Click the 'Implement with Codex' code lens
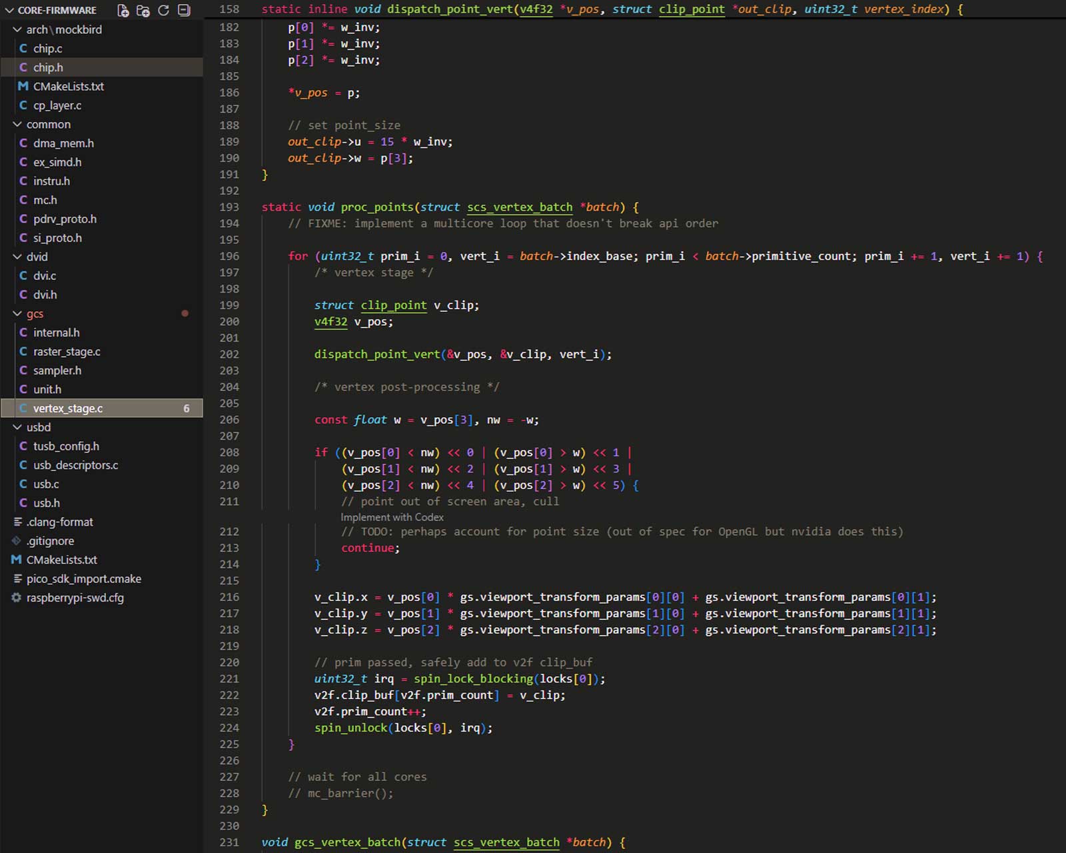This screenshot has height=853, width=1066. (x=392, y=517)
